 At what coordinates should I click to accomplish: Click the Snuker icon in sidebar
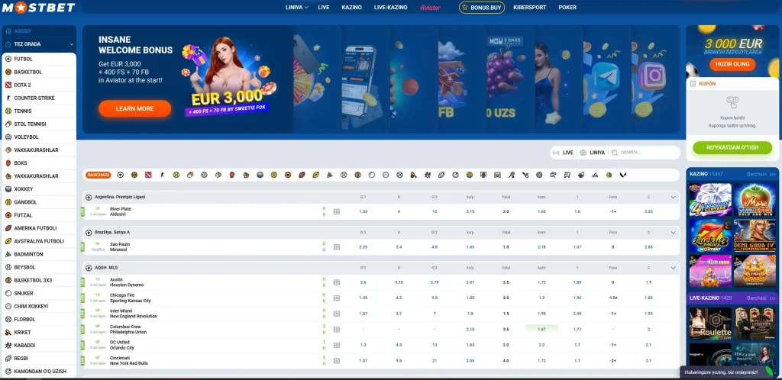coord(8,293)
